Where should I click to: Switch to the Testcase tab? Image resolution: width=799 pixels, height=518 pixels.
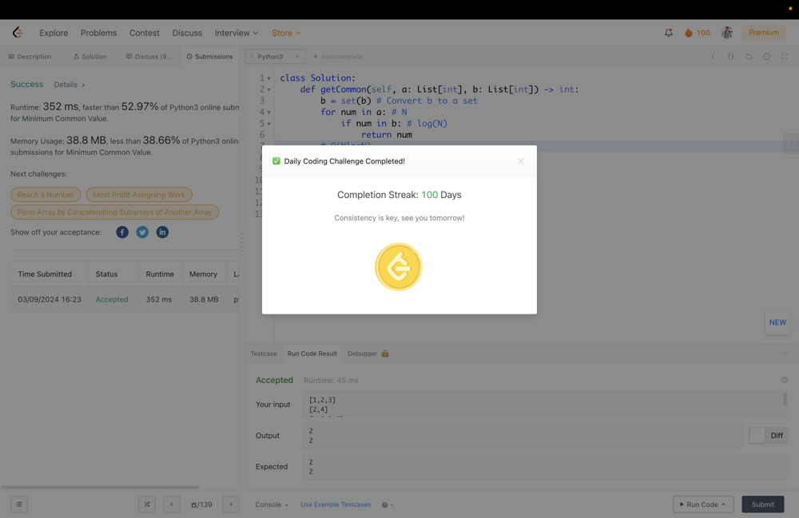tap(264, 354)
